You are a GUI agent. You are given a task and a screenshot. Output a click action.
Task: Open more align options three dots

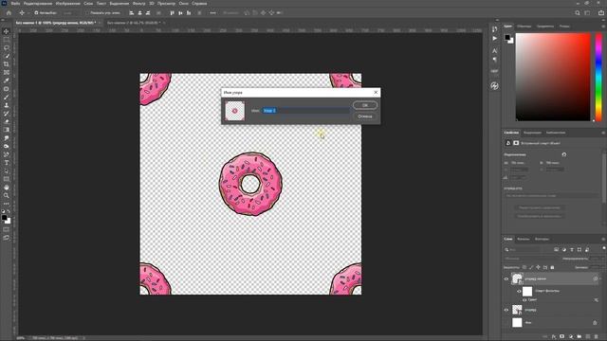pos(212,12)
